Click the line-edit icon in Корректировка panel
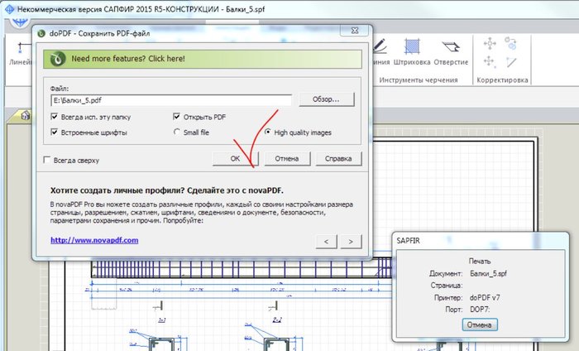This screenshot has width=579, height=351. [511, 62]
